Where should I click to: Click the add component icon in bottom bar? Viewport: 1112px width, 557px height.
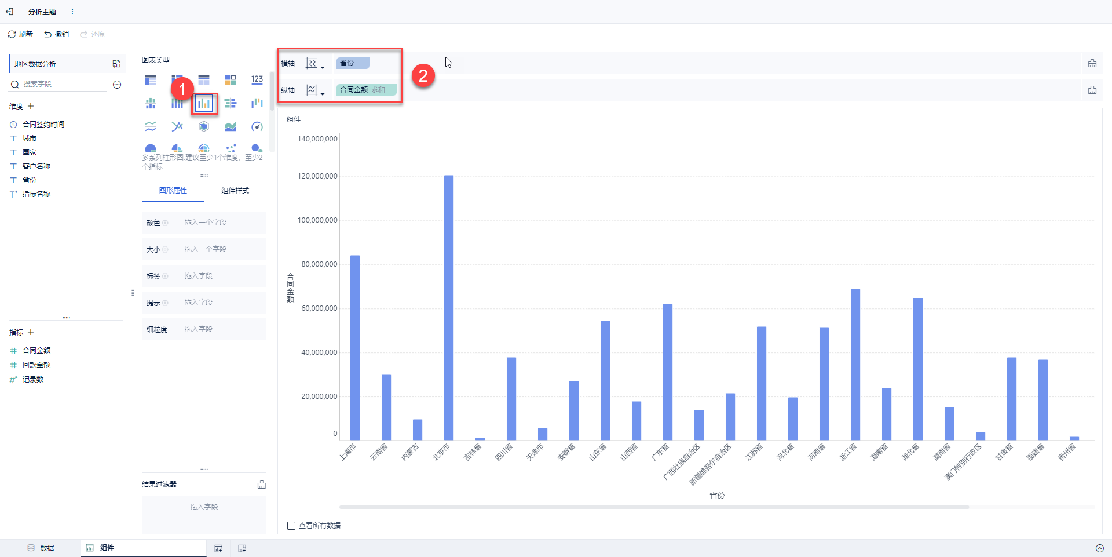tap(218, 548)
